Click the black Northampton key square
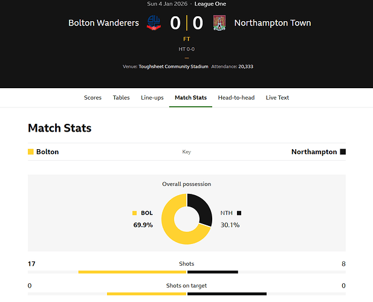373x302 pixels. (x=343, y=152)
